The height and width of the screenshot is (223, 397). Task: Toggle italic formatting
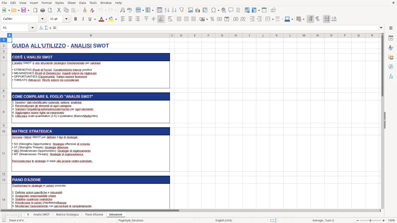click(x=83, y=19)
